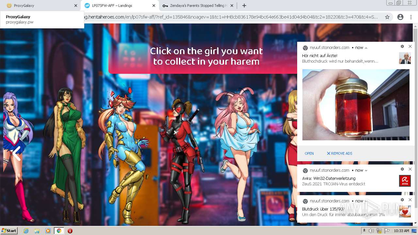
Task: Click the Action Center flag icon
Action: pos(387,231)
